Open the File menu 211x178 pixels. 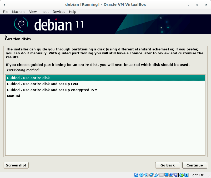pos(6,12)
